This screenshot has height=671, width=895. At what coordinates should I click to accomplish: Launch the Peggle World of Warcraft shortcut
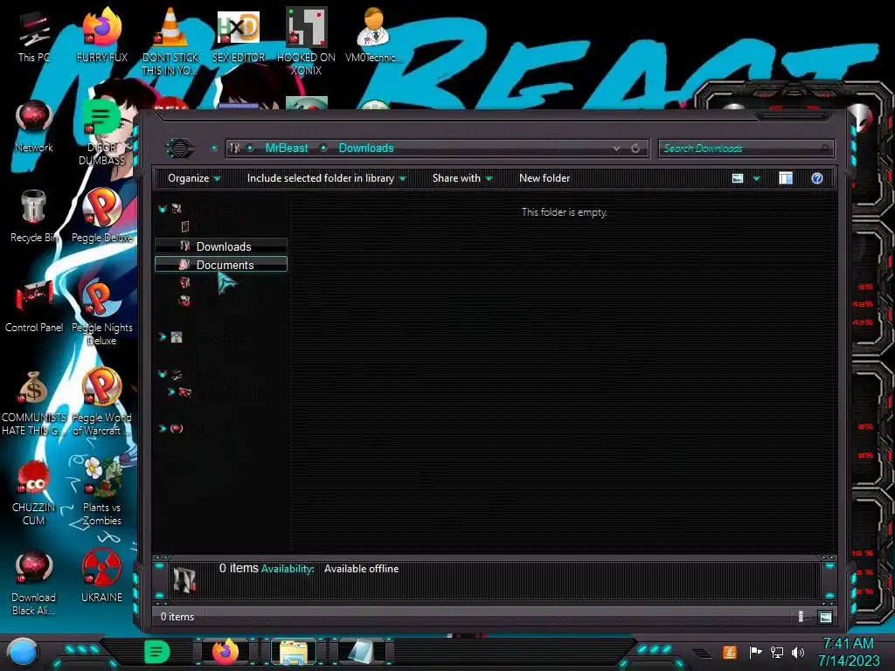point(101,403)
